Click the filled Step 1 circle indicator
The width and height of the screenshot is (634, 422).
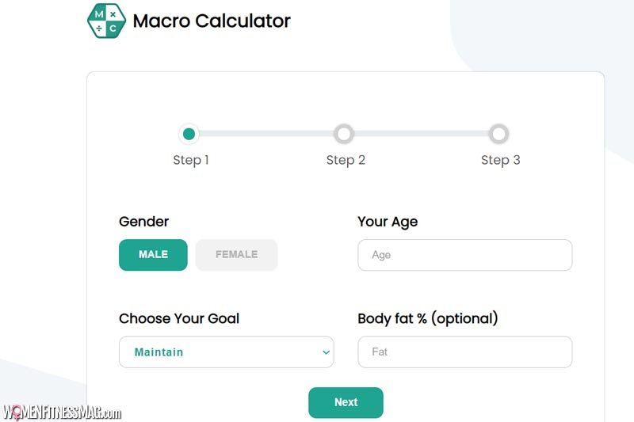pyautogui.click(x=189, y=134)
